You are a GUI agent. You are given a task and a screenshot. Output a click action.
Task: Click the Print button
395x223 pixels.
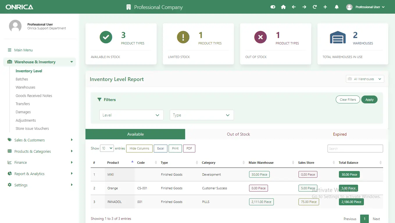tap(175, 148)
